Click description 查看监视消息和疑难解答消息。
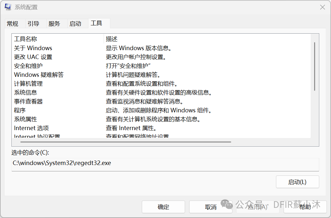331x218 pixels. [x=145, y=101]
